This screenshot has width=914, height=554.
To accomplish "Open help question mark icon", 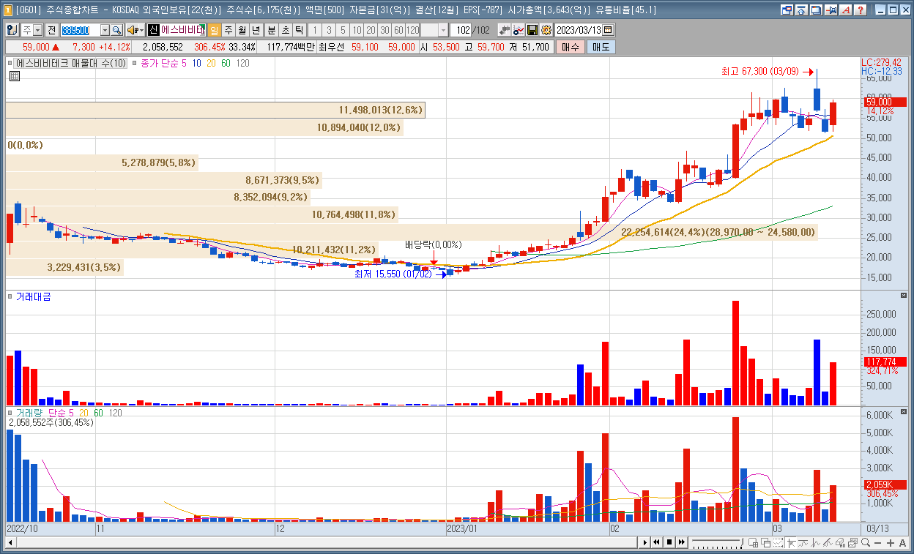I will pyautogui.click(x=861, y=10).
